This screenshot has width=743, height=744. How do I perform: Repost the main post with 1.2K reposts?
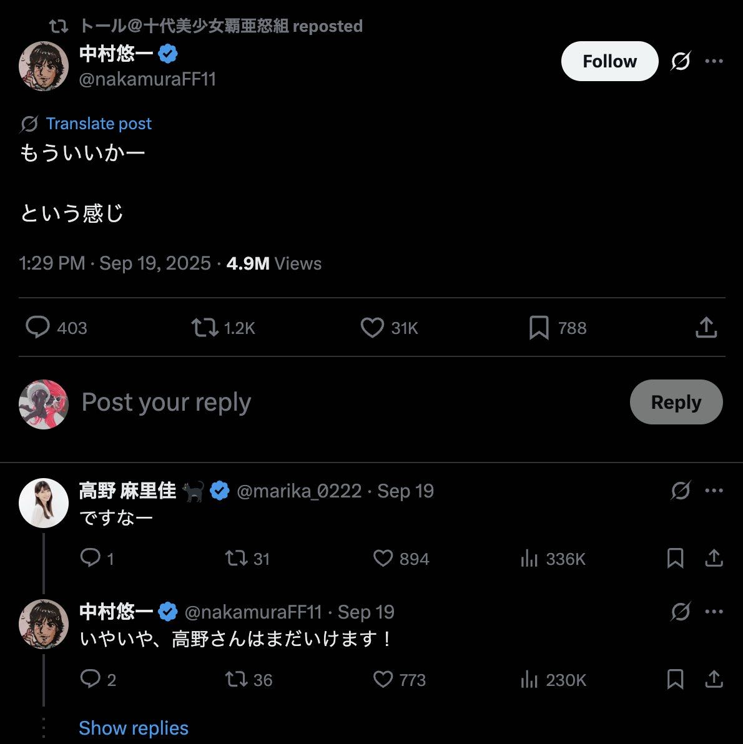(204, 328)
